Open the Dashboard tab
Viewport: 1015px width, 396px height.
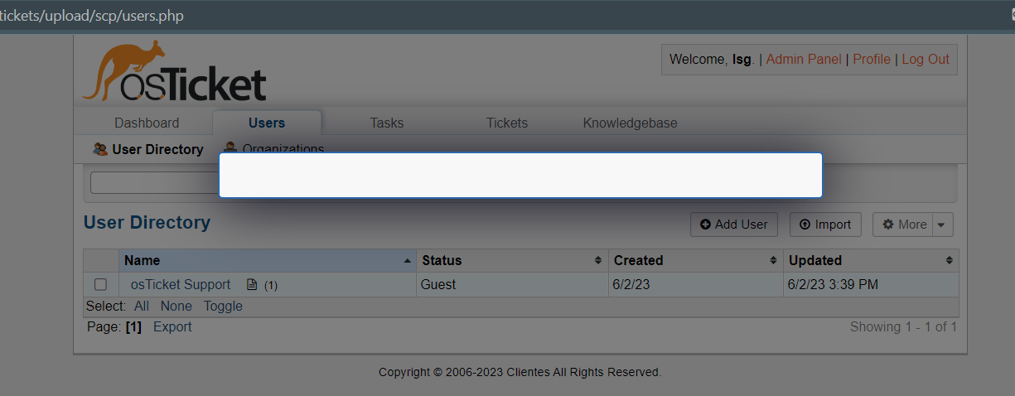pyautogui.click(x=147, y=123)
